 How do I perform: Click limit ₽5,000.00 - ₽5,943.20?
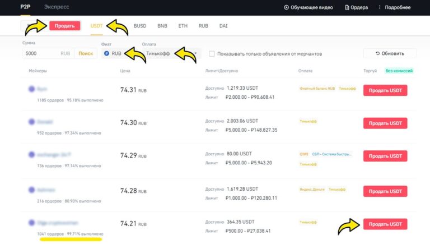pos(249,163)
